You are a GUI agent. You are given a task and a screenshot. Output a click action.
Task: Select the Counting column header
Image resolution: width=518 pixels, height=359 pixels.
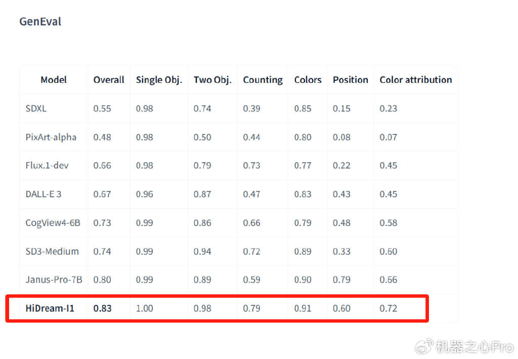[x=263, y=80]
